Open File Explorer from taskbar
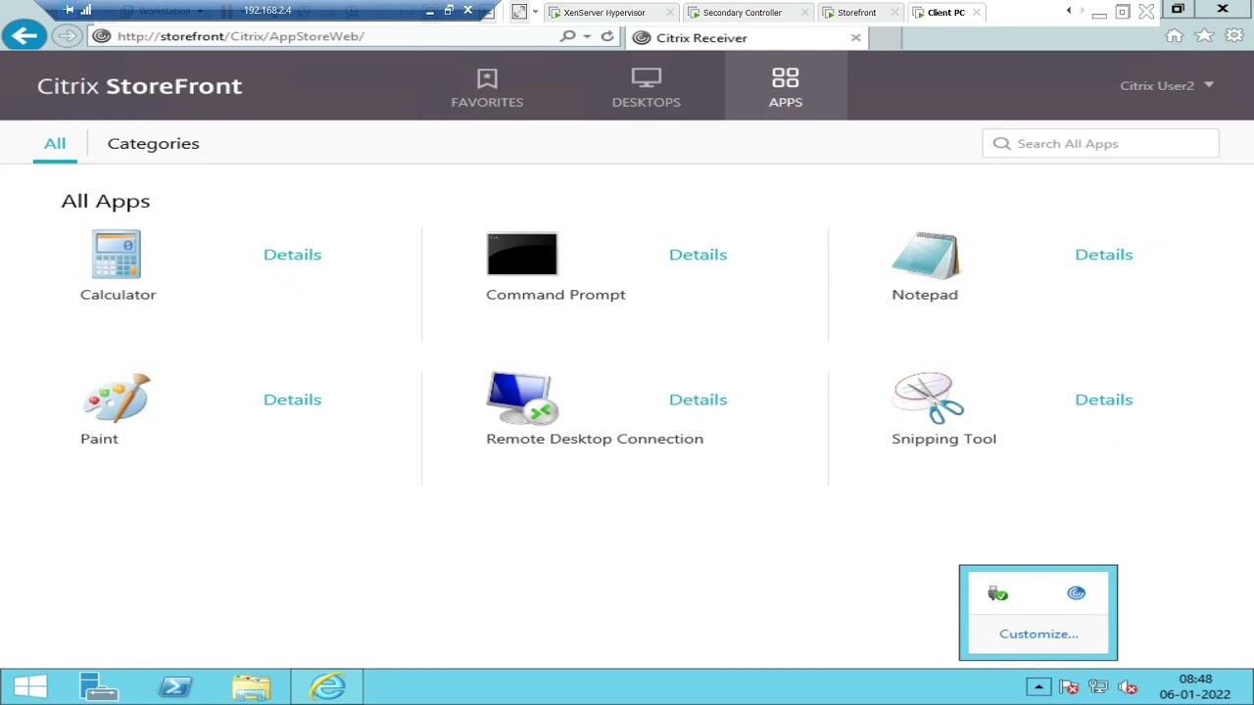 coord(252,687)
